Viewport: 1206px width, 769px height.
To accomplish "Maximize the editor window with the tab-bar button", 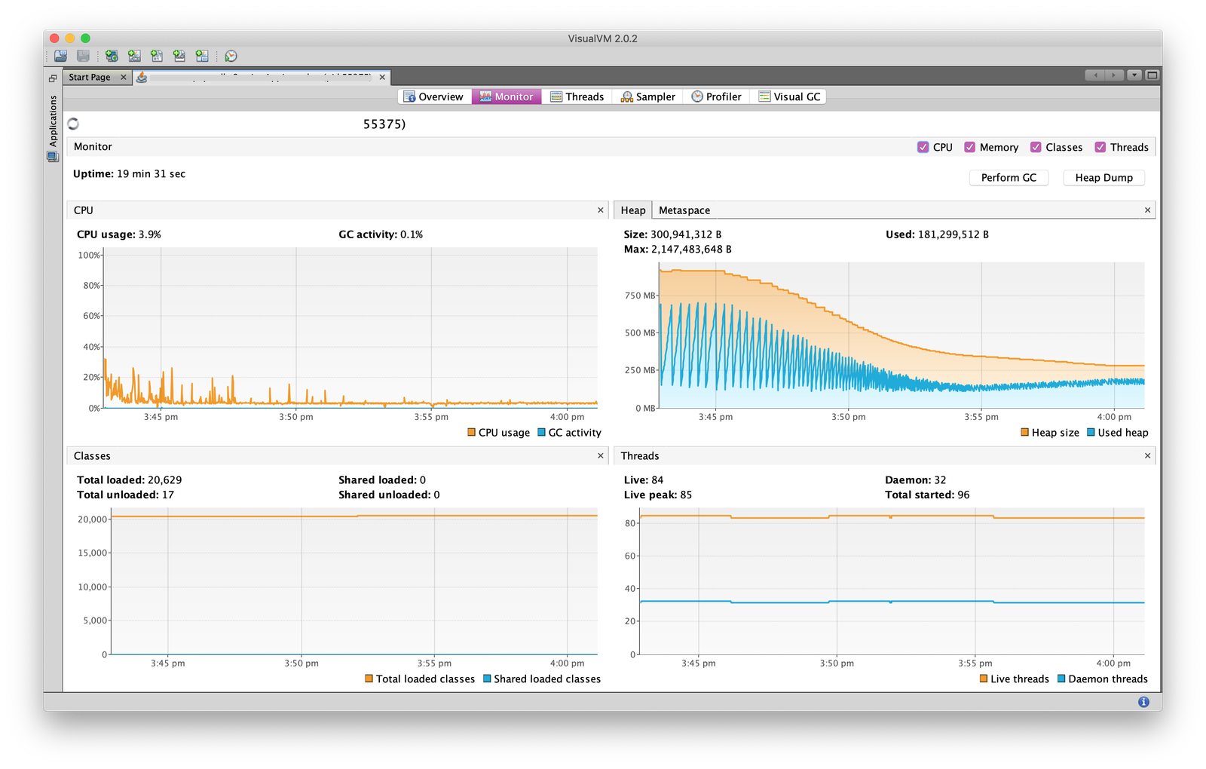I will point(1152,75).
